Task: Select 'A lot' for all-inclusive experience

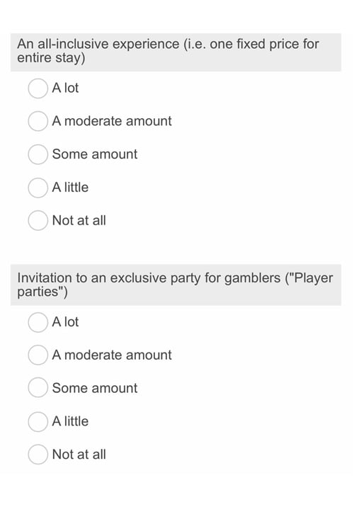Action: point(38,88)
